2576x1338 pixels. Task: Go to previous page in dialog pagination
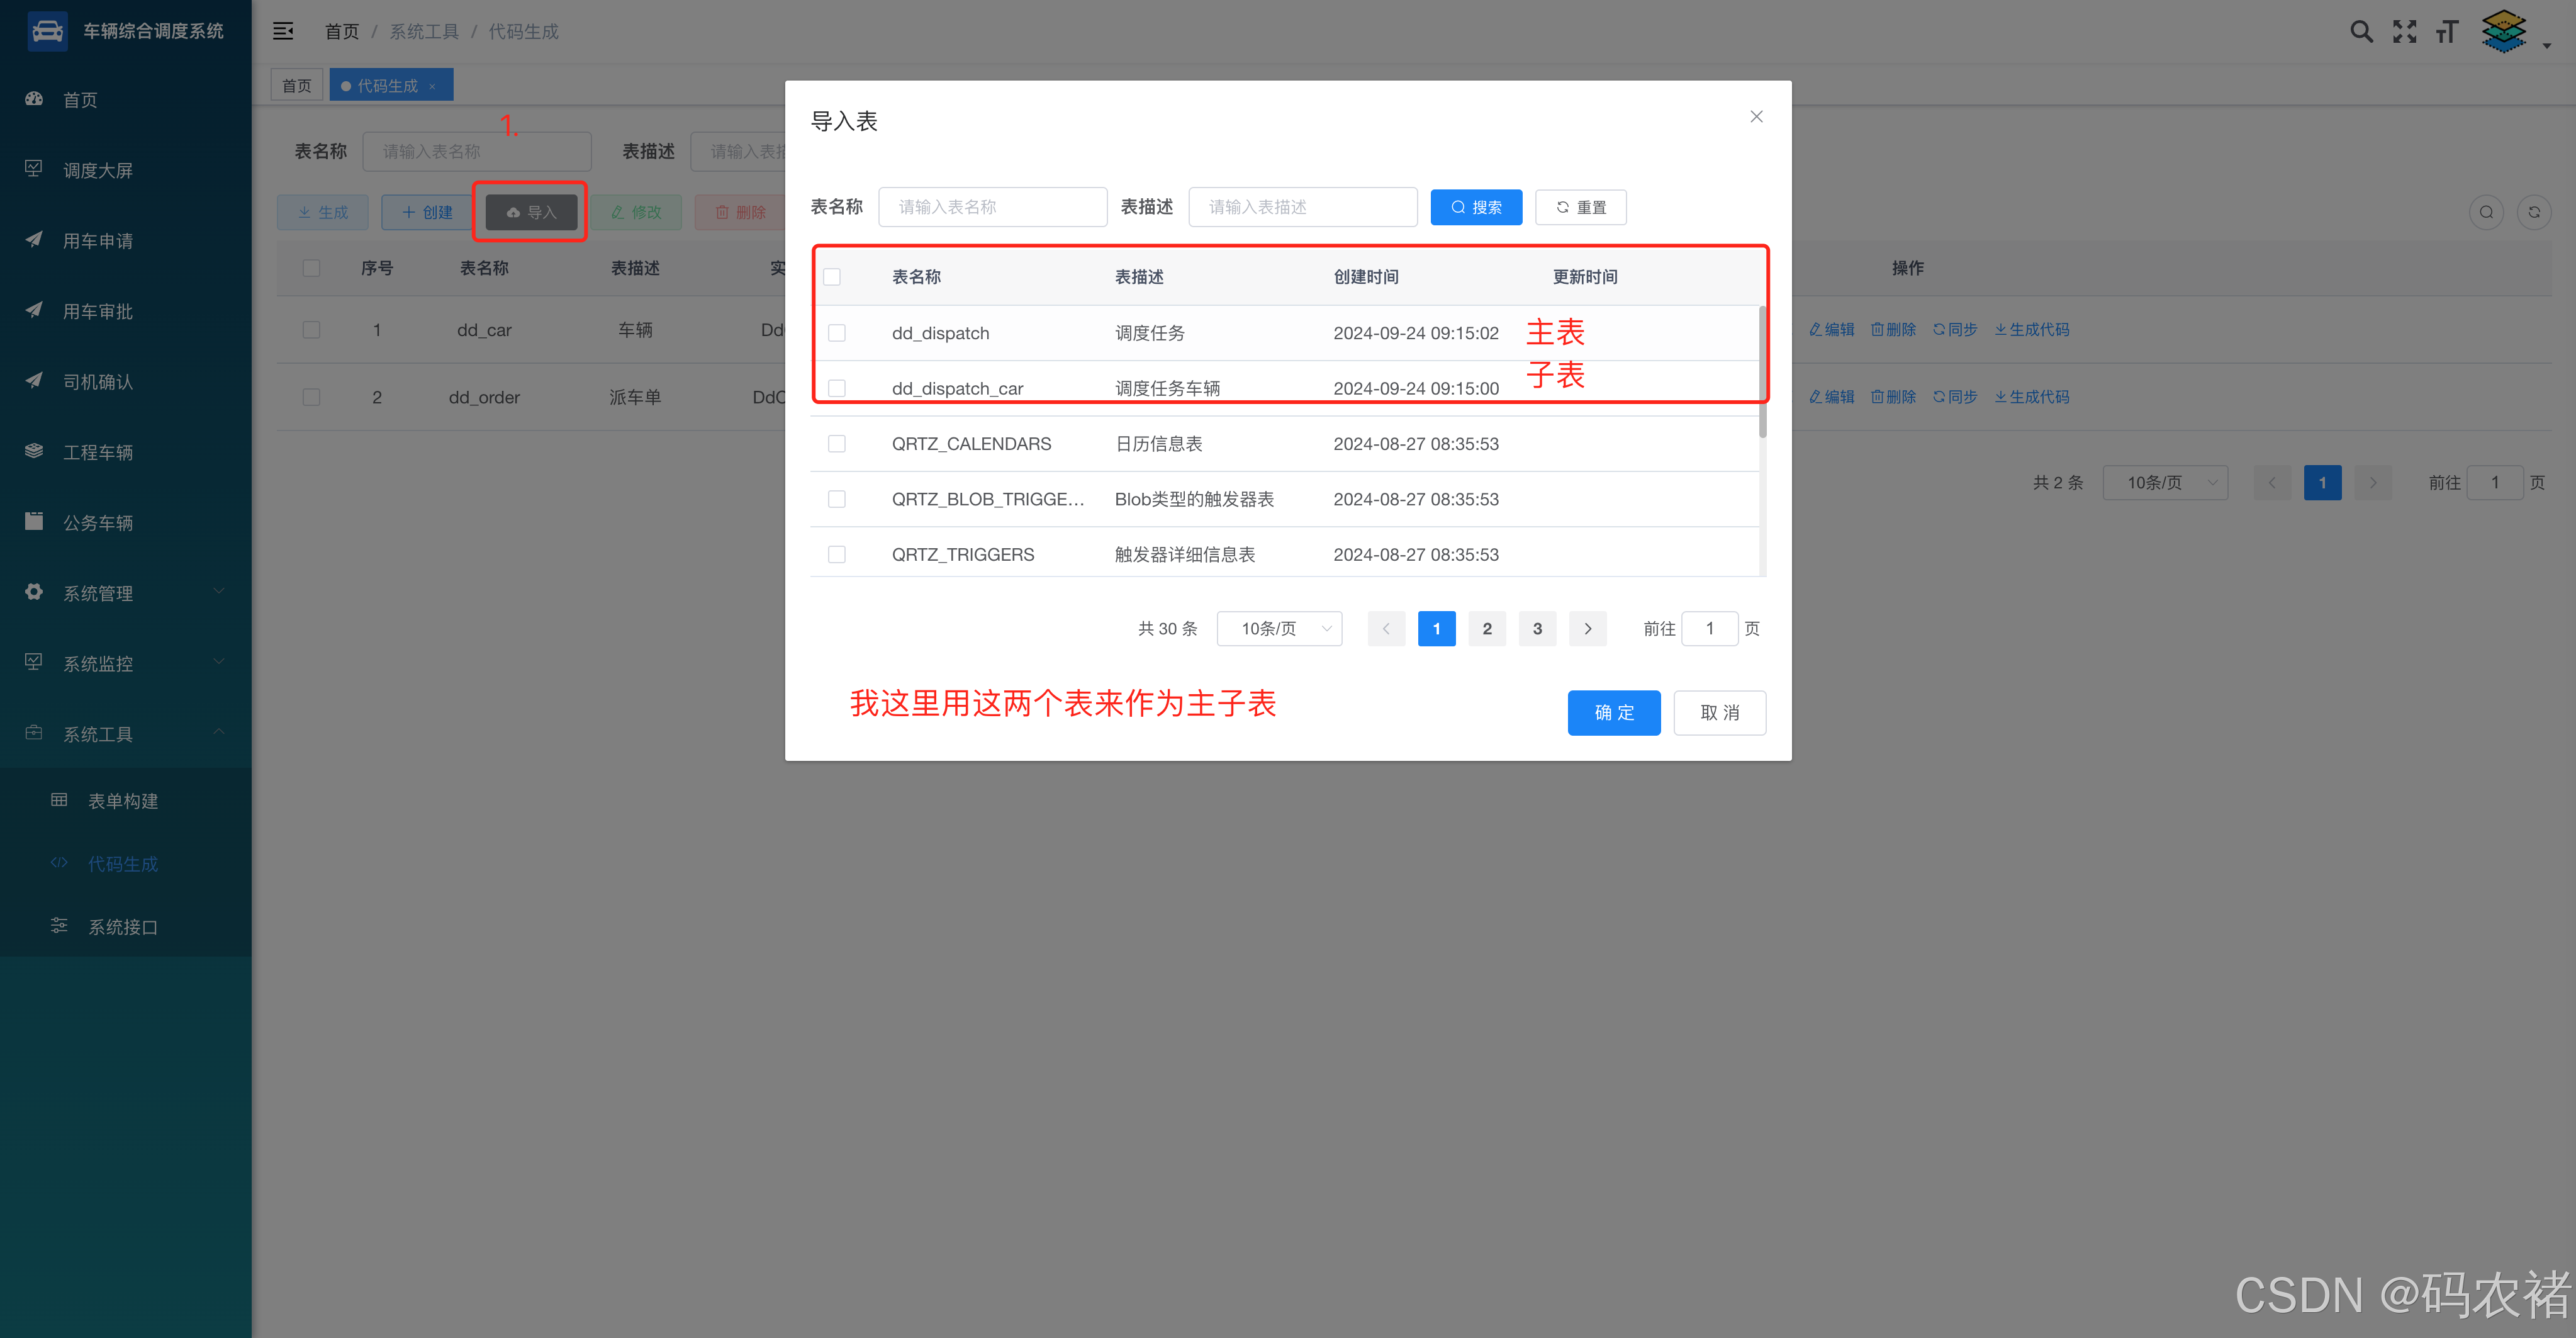coord(1386,629)
